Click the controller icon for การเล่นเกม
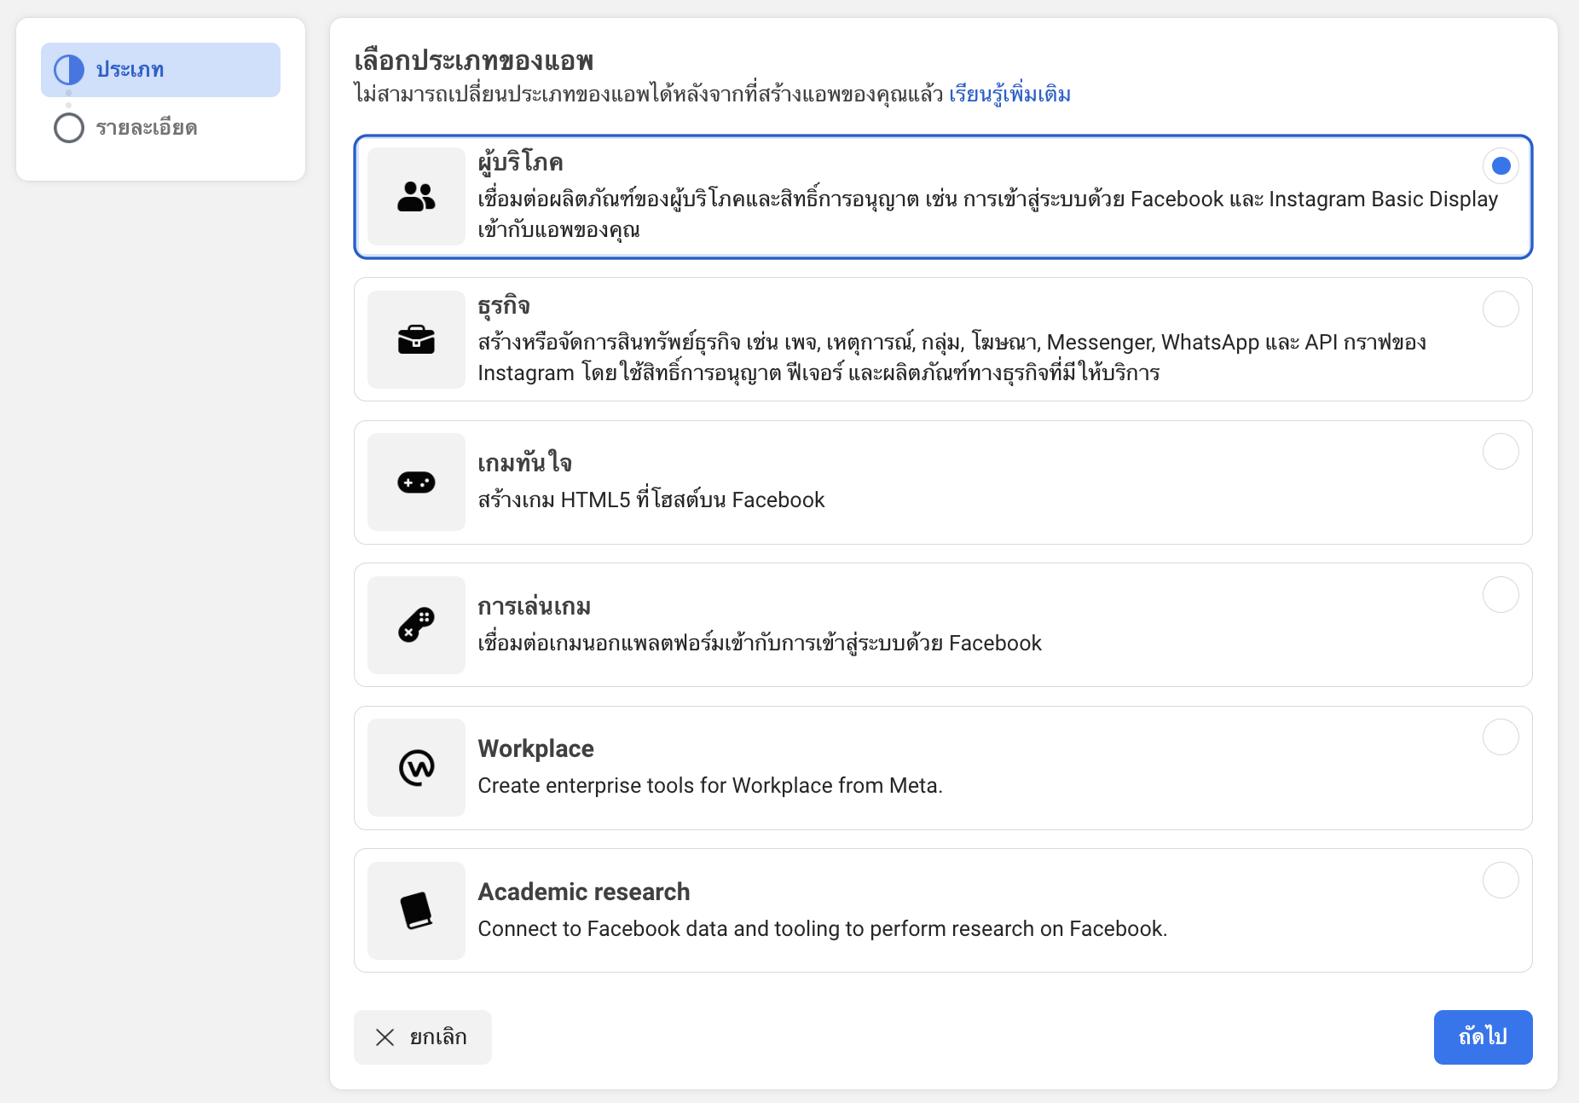Image resolution: width=1579 pixels, height=1103 pixels. click(x=416, y=625)
